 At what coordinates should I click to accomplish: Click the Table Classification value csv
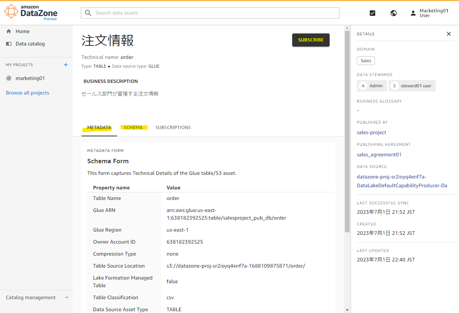(x=170, y=297)
